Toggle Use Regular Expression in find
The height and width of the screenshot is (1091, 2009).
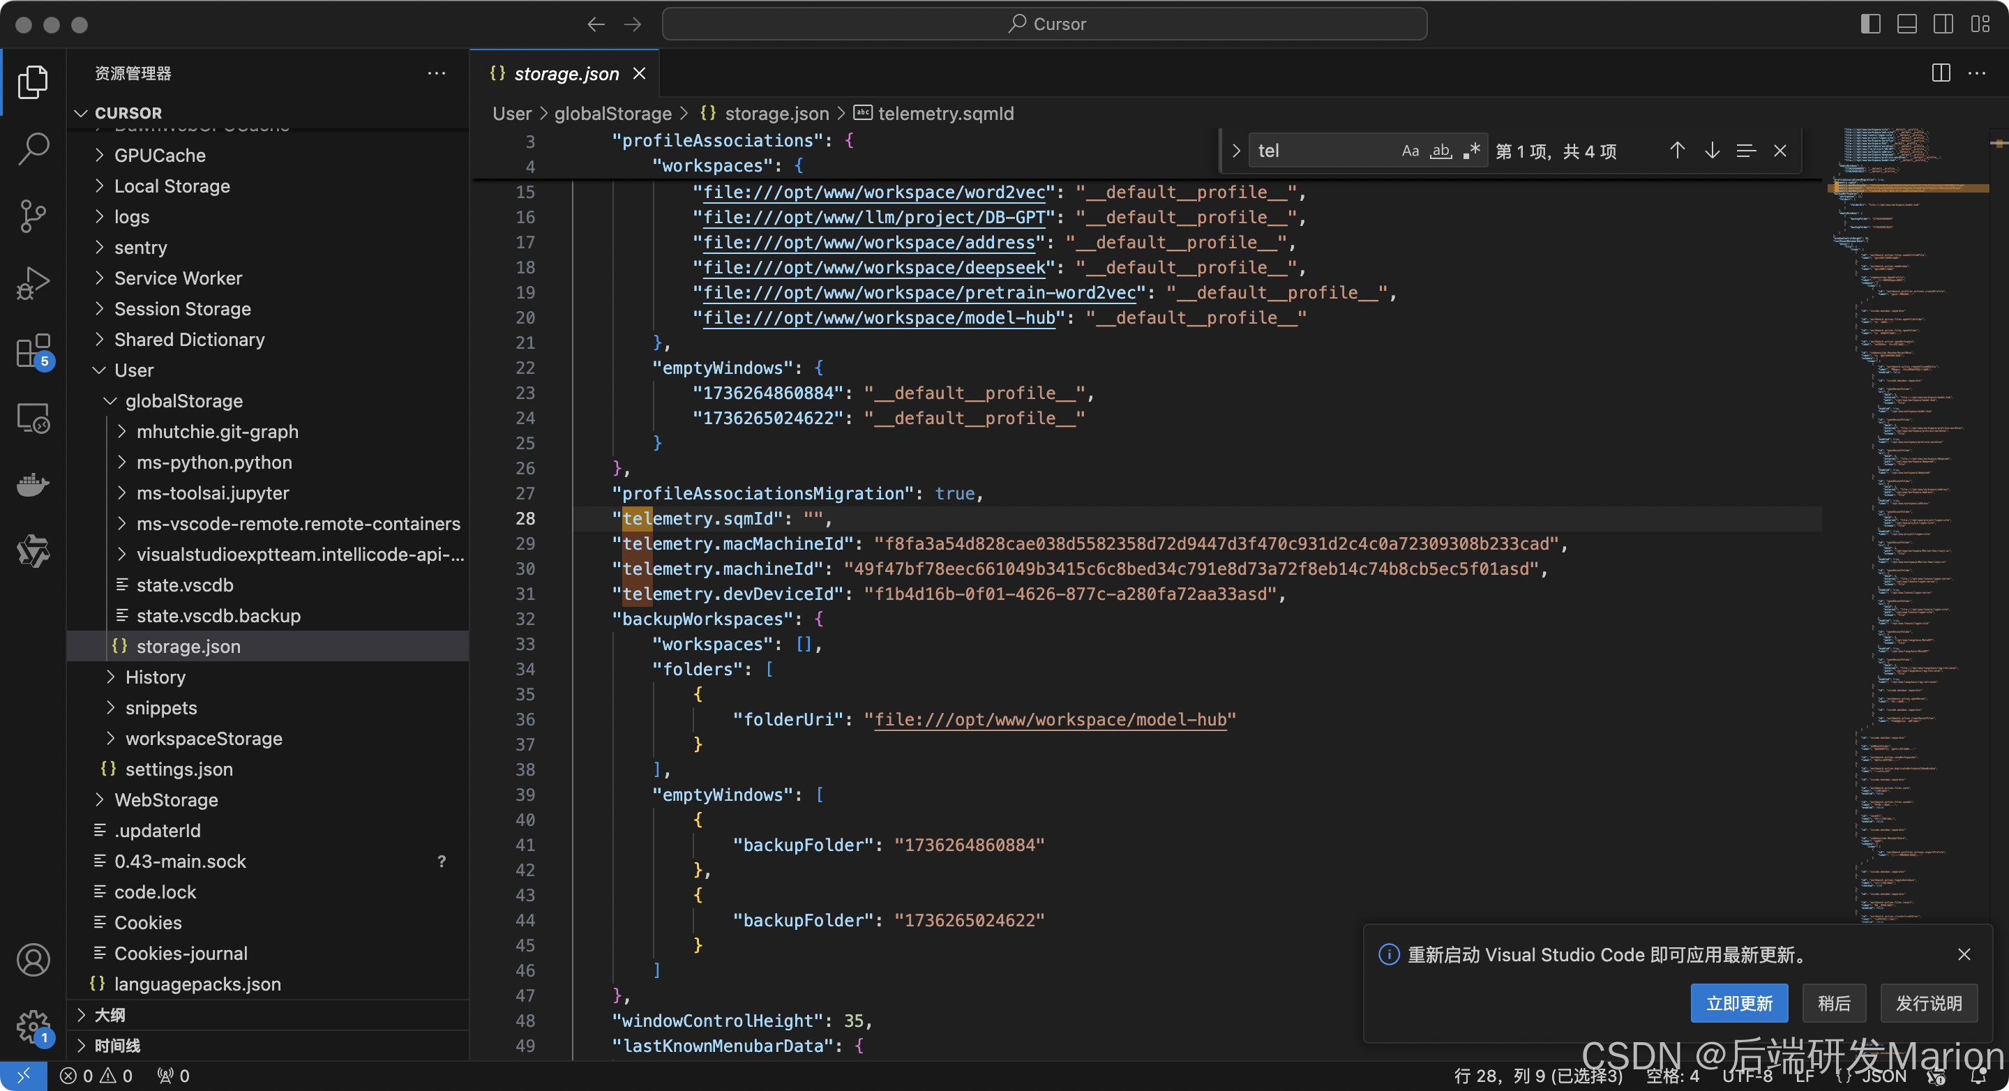[x=1471, y=151]
